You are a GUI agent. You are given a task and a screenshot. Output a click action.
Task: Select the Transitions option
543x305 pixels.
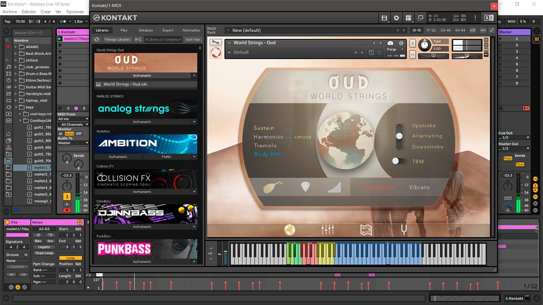point(379,187)
